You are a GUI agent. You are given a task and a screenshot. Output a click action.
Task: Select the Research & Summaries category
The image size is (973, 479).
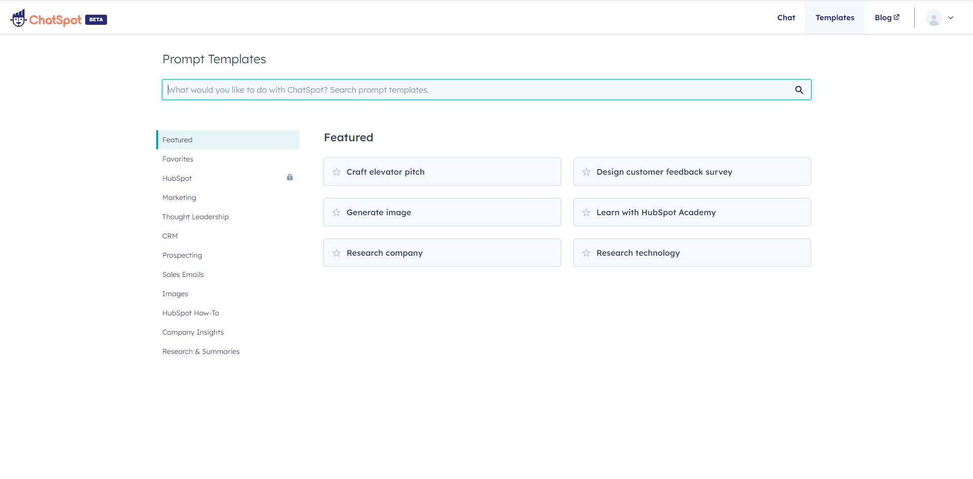228,351
